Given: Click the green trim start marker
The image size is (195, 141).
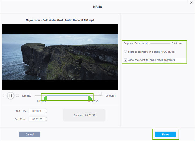Looking at the screenshot, I should pyautogui.click(x=45, y=98).
